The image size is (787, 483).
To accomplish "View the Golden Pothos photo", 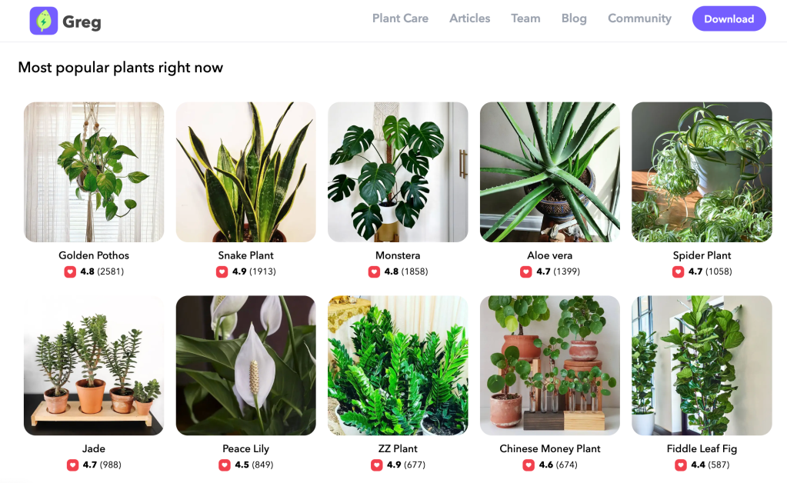I will point(94,172).
